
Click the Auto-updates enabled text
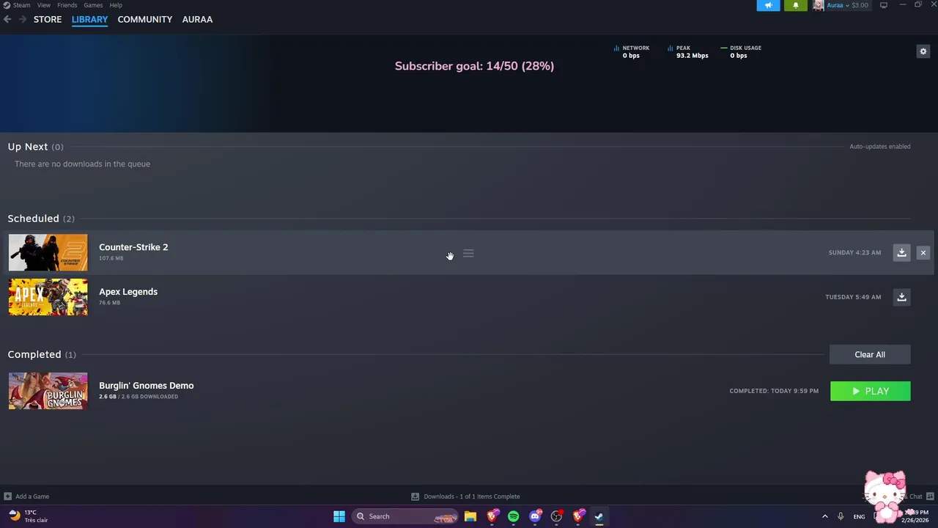pos(879,147)
